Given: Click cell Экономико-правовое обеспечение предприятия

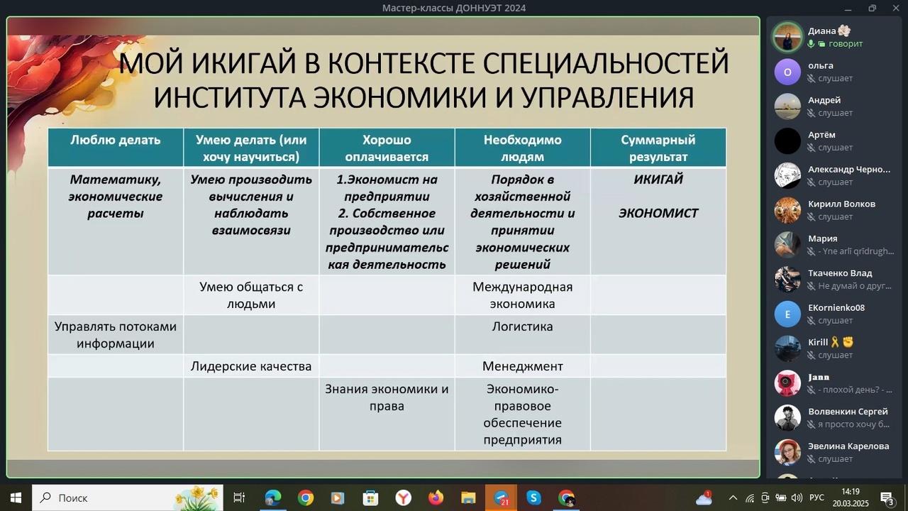Looking at the screenshot, I should [523, 414].
